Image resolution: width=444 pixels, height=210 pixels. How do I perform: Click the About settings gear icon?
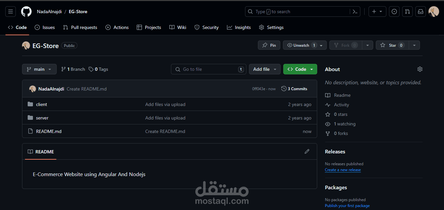pyautogui.click(x=420, y=69)
